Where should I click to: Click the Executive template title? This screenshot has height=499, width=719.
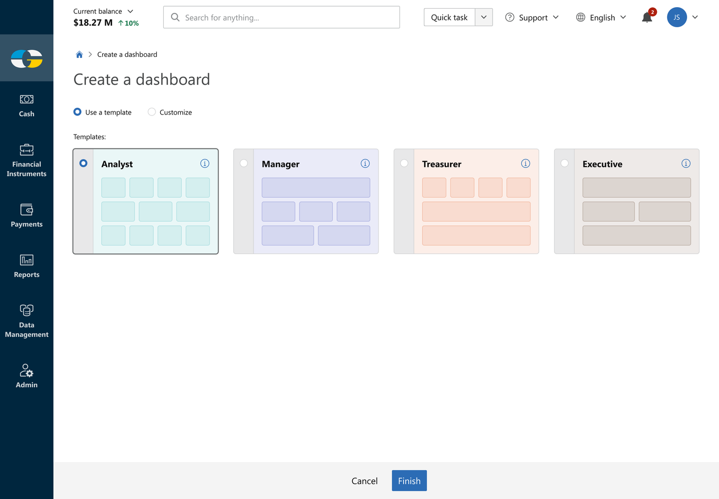click(x=602, y=164)
